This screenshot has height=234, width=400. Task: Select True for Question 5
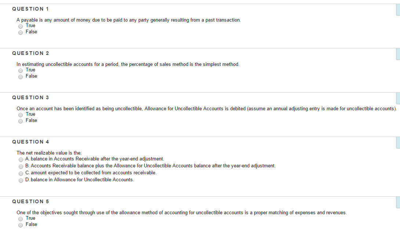coord(21,219)
